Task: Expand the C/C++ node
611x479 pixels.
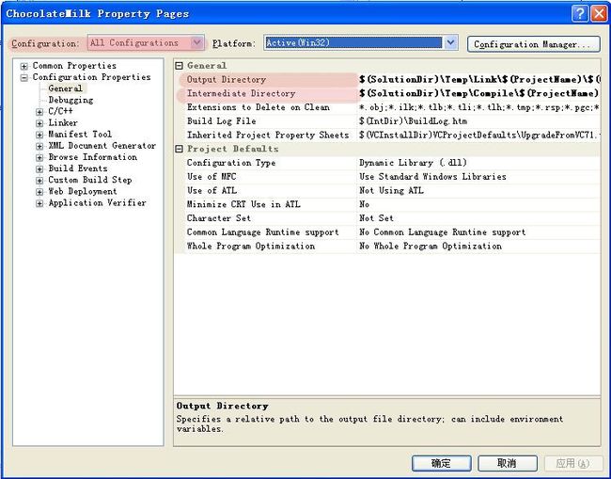Action: tap(39, 112)
